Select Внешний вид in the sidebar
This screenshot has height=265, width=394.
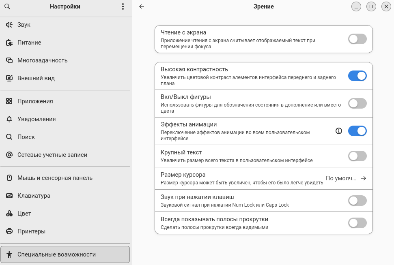pos(36,78)
